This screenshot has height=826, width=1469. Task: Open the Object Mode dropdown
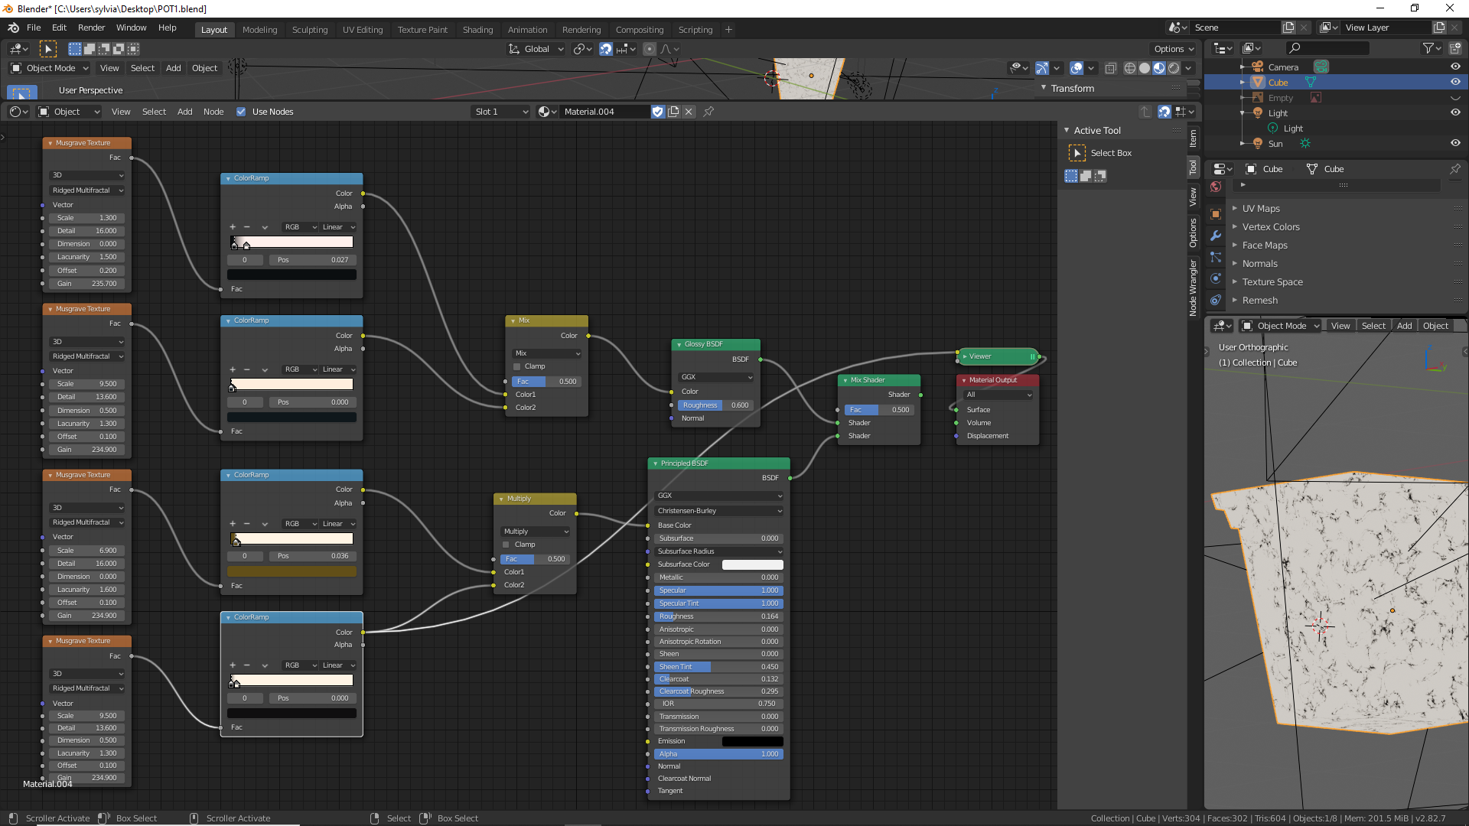coord(49,68)
